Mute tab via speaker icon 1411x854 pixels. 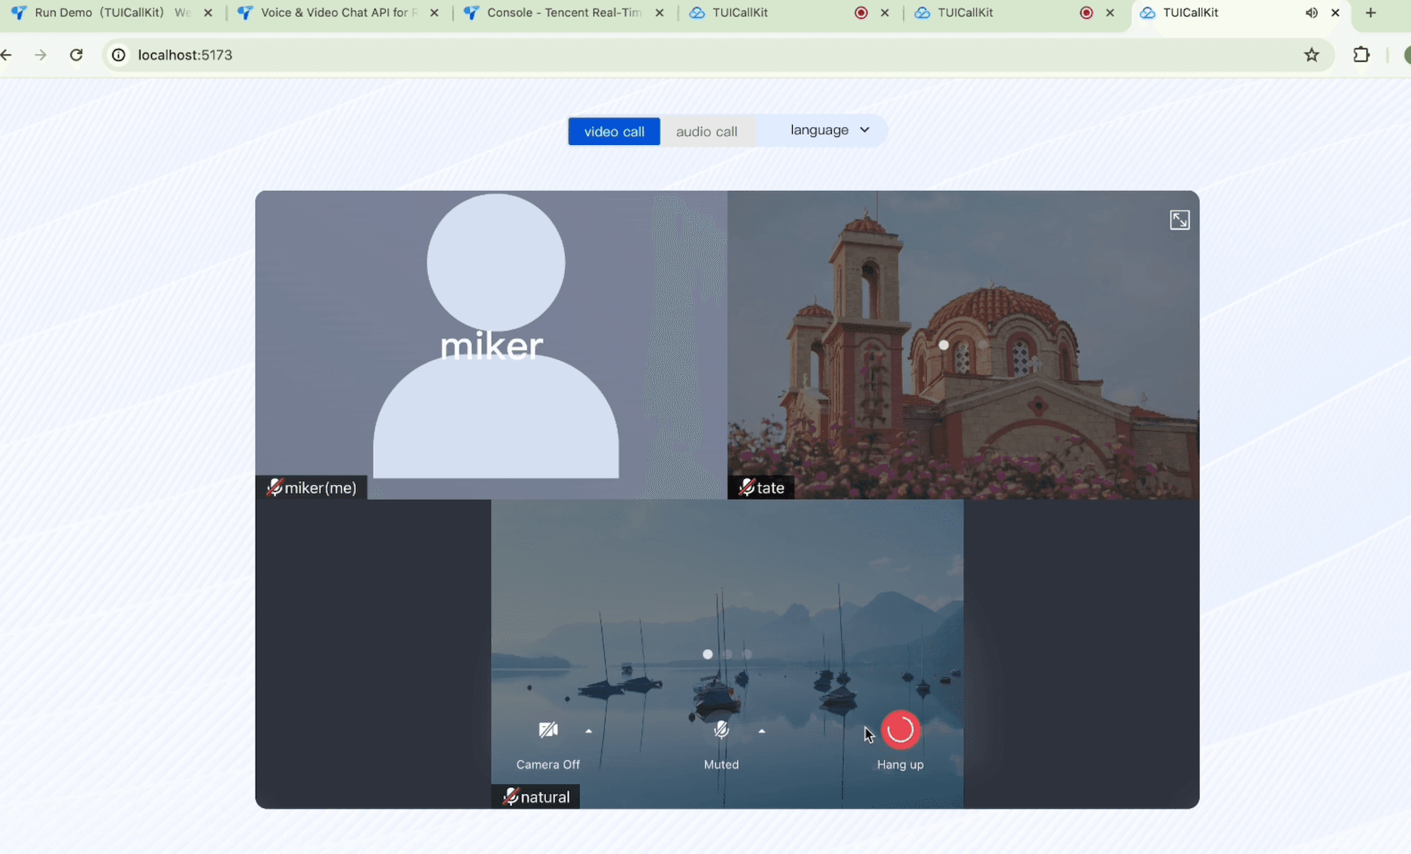coord(1311,13)
